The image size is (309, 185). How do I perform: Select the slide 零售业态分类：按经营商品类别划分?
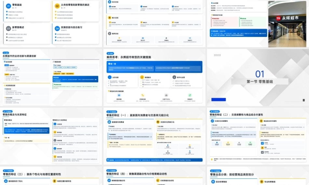tap(258, 176)
